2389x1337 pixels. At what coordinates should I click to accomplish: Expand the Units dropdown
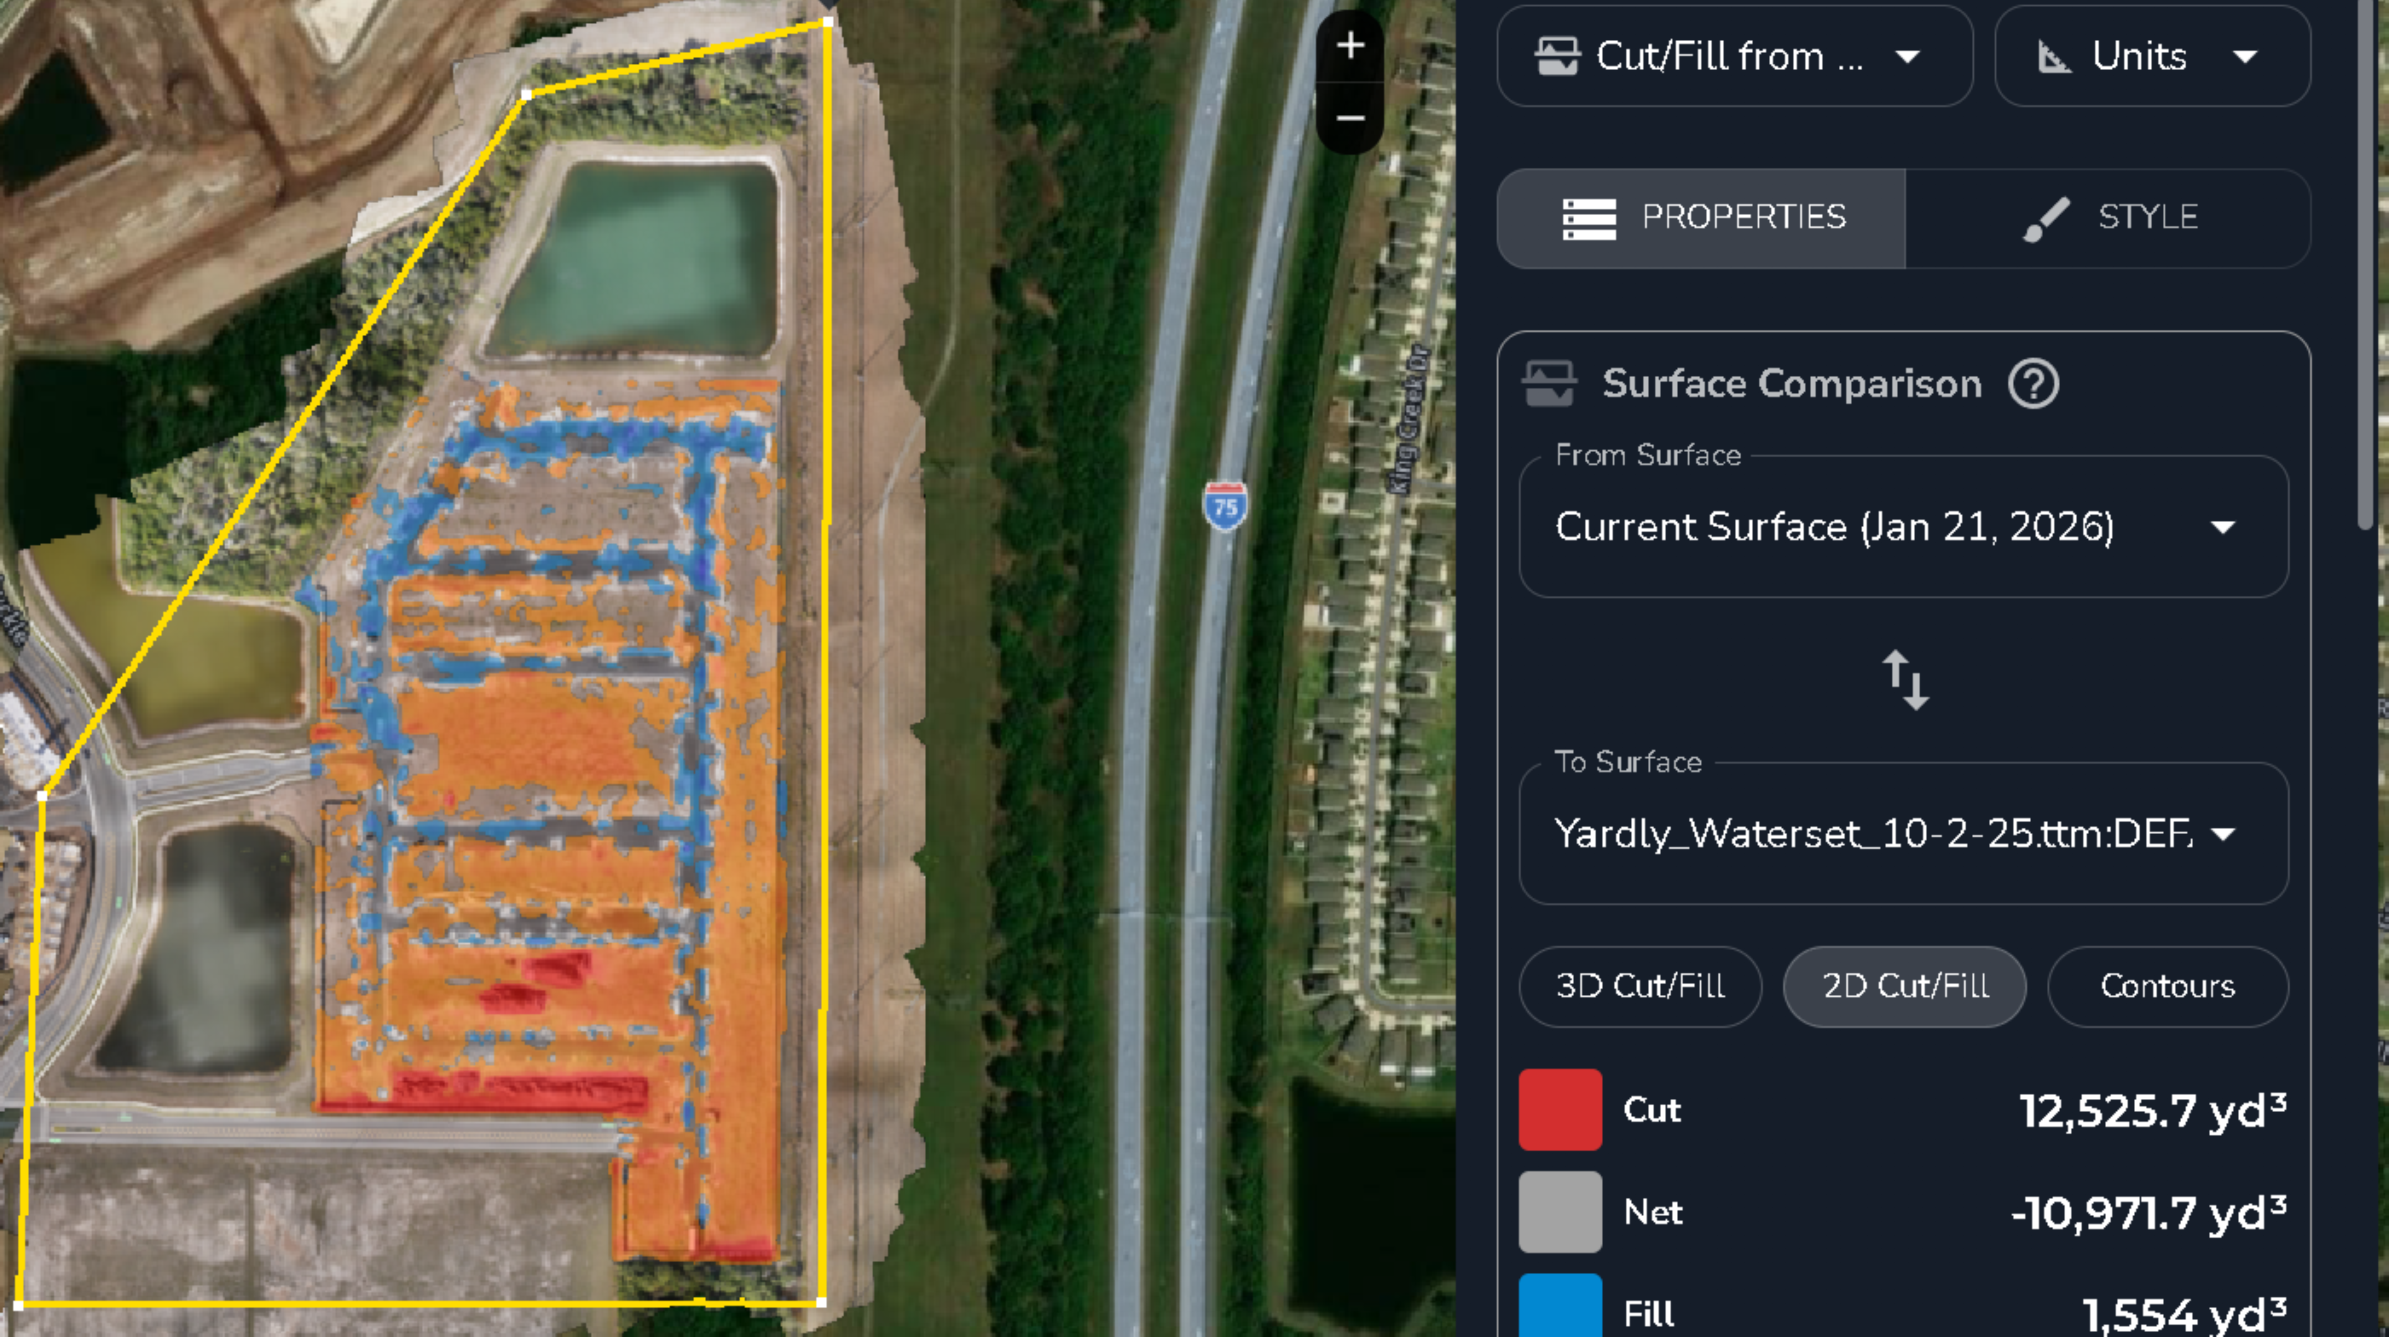point(2152,56)
